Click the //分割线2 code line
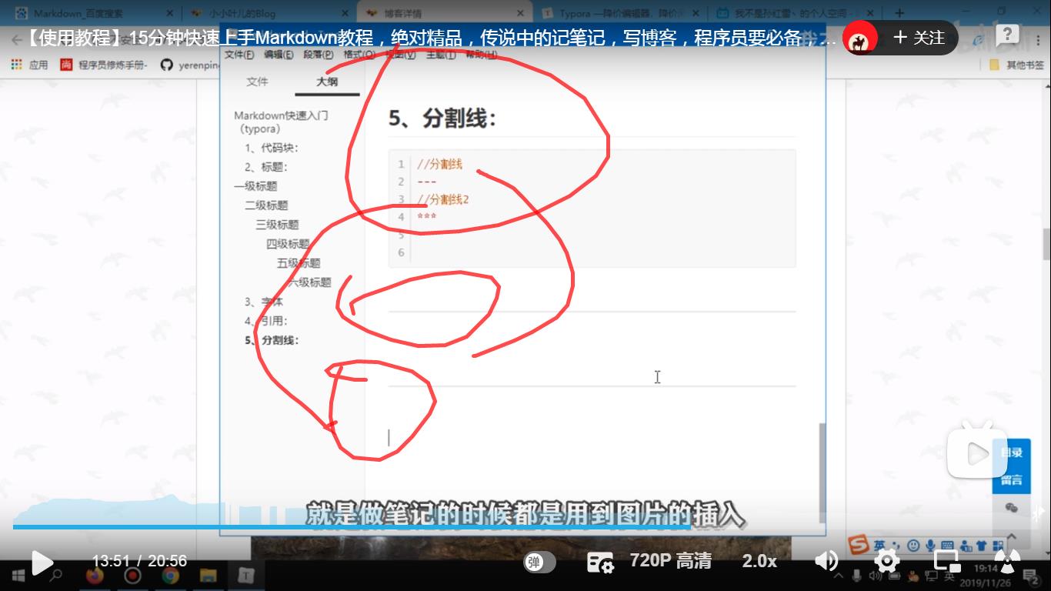This screenshot has width=1051, height=591. tap(443, 199)
